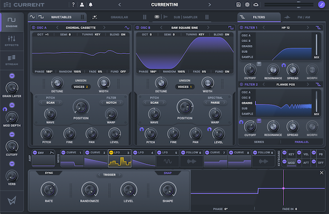Switch to the Granular tab
The height and width of the screenshot is (214, 329).
(119, 17)
